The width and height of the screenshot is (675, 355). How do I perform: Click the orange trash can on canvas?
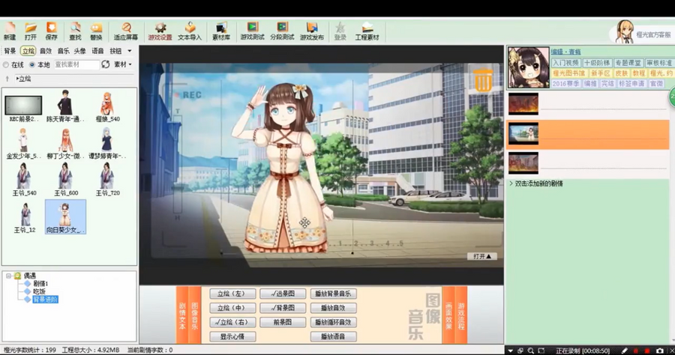pos(484,79)
